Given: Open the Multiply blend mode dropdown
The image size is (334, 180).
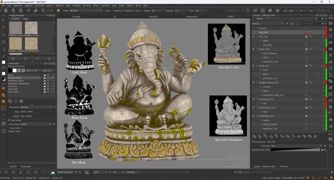Looking at the screenshot, I should tap(268, 24).
